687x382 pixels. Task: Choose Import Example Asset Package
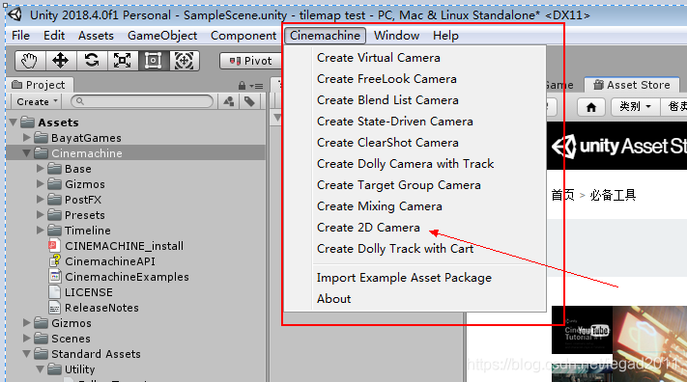[x=404, y=278]
